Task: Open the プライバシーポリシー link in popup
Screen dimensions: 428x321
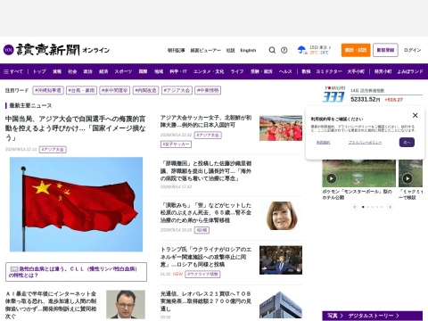Action: [x=365, y=143]
